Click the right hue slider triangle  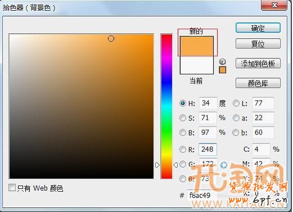point(175,165)
